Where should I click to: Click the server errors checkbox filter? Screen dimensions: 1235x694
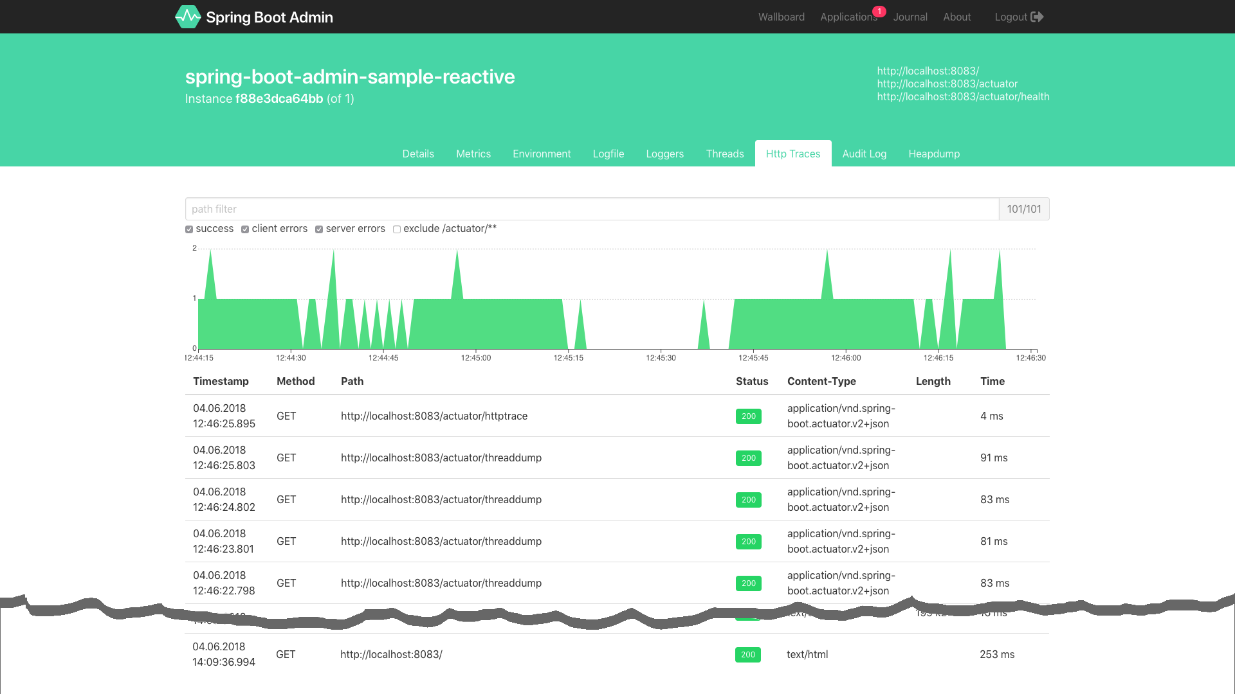tap(320, 229)
